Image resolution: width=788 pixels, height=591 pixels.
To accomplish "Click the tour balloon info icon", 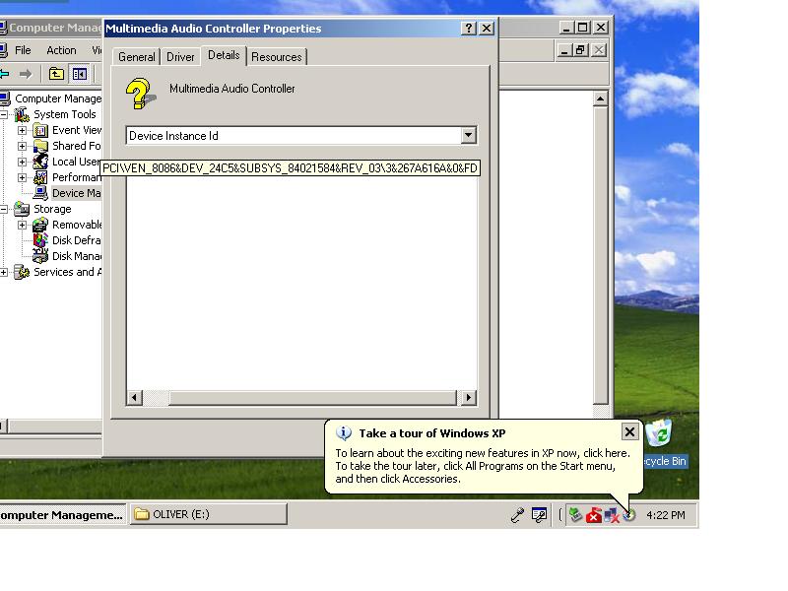I will click(x=344, y=432).
